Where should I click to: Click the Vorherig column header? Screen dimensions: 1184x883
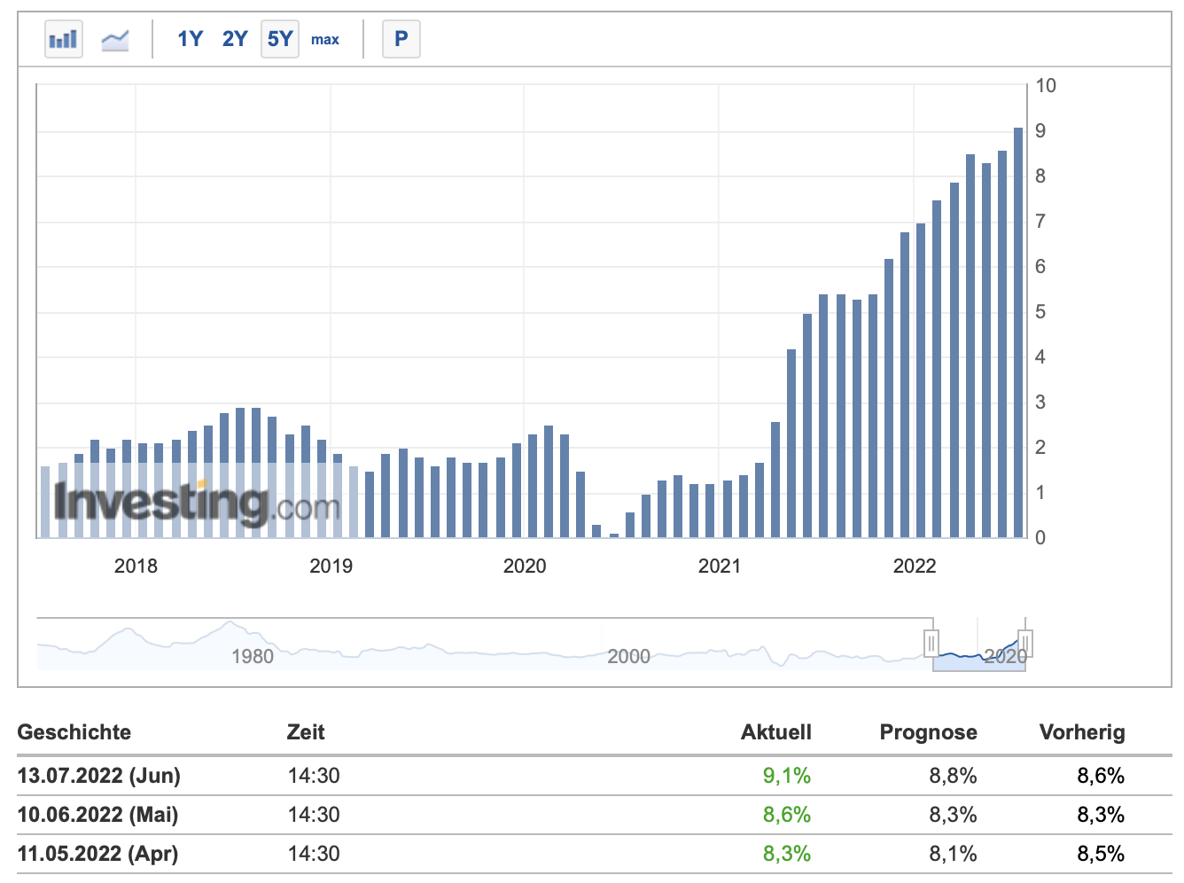pos(1082,732)
